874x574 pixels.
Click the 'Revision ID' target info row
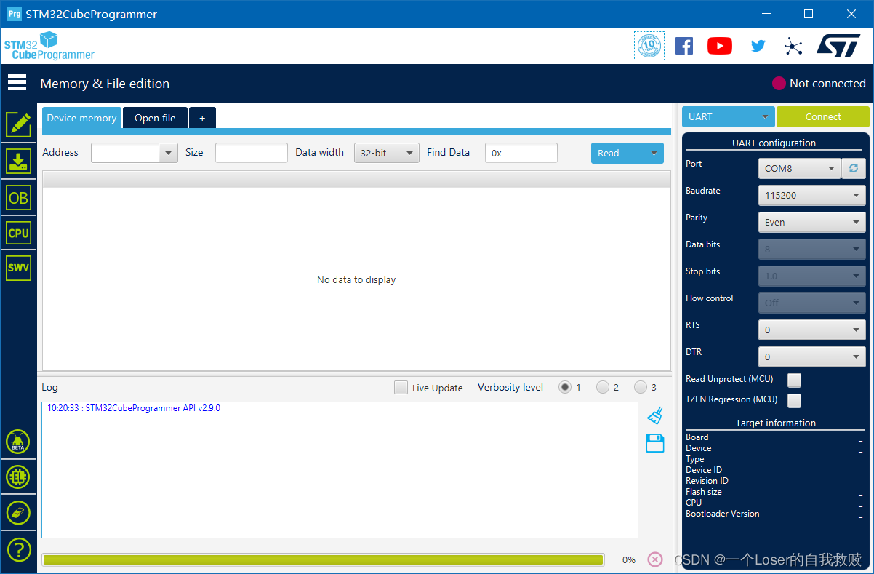[775, 481]
